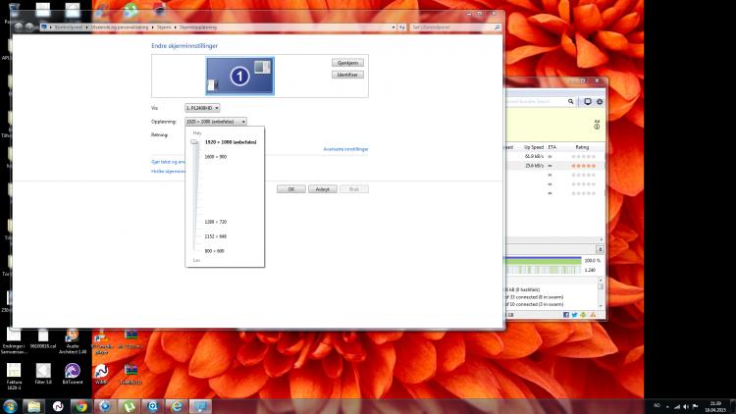
Task: Confirm with the OK button
Action: coord(291,189)
